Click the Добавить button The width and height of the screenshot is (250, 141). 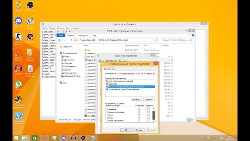[x=136, y=99]
